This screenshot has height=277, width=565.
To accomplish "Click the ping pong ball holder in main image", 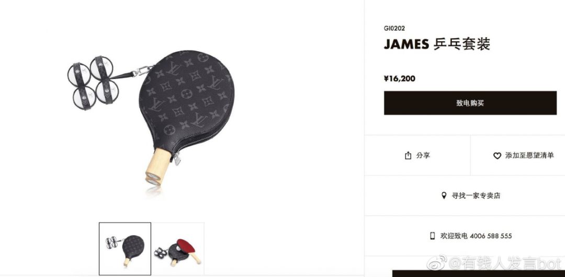I will tap(93, 83).
